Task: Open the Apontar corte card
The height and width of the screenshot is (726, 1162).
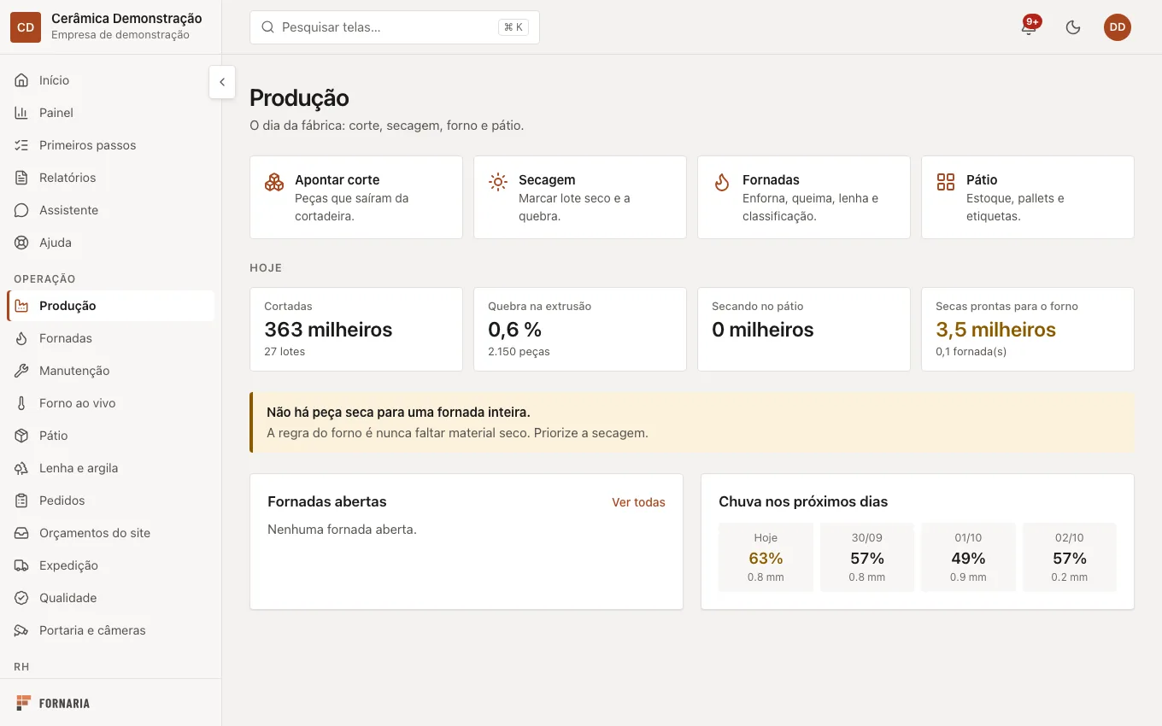Action: click(356, 197)
